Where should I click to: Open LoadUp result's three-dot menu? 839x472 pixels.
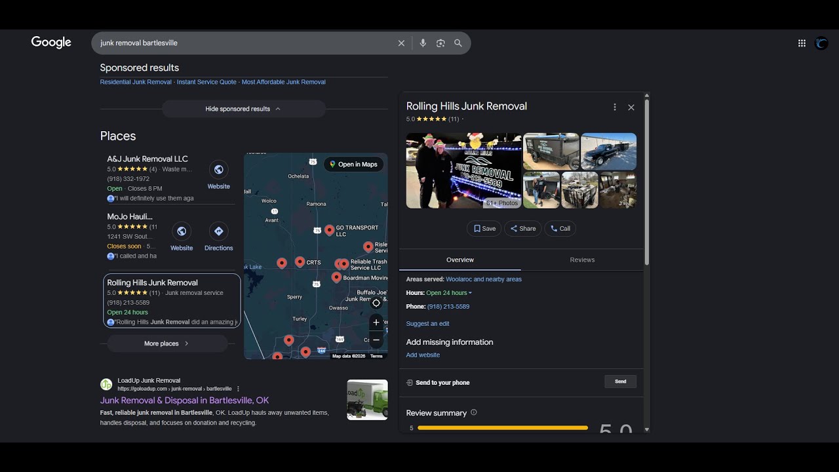coord(238,389)
